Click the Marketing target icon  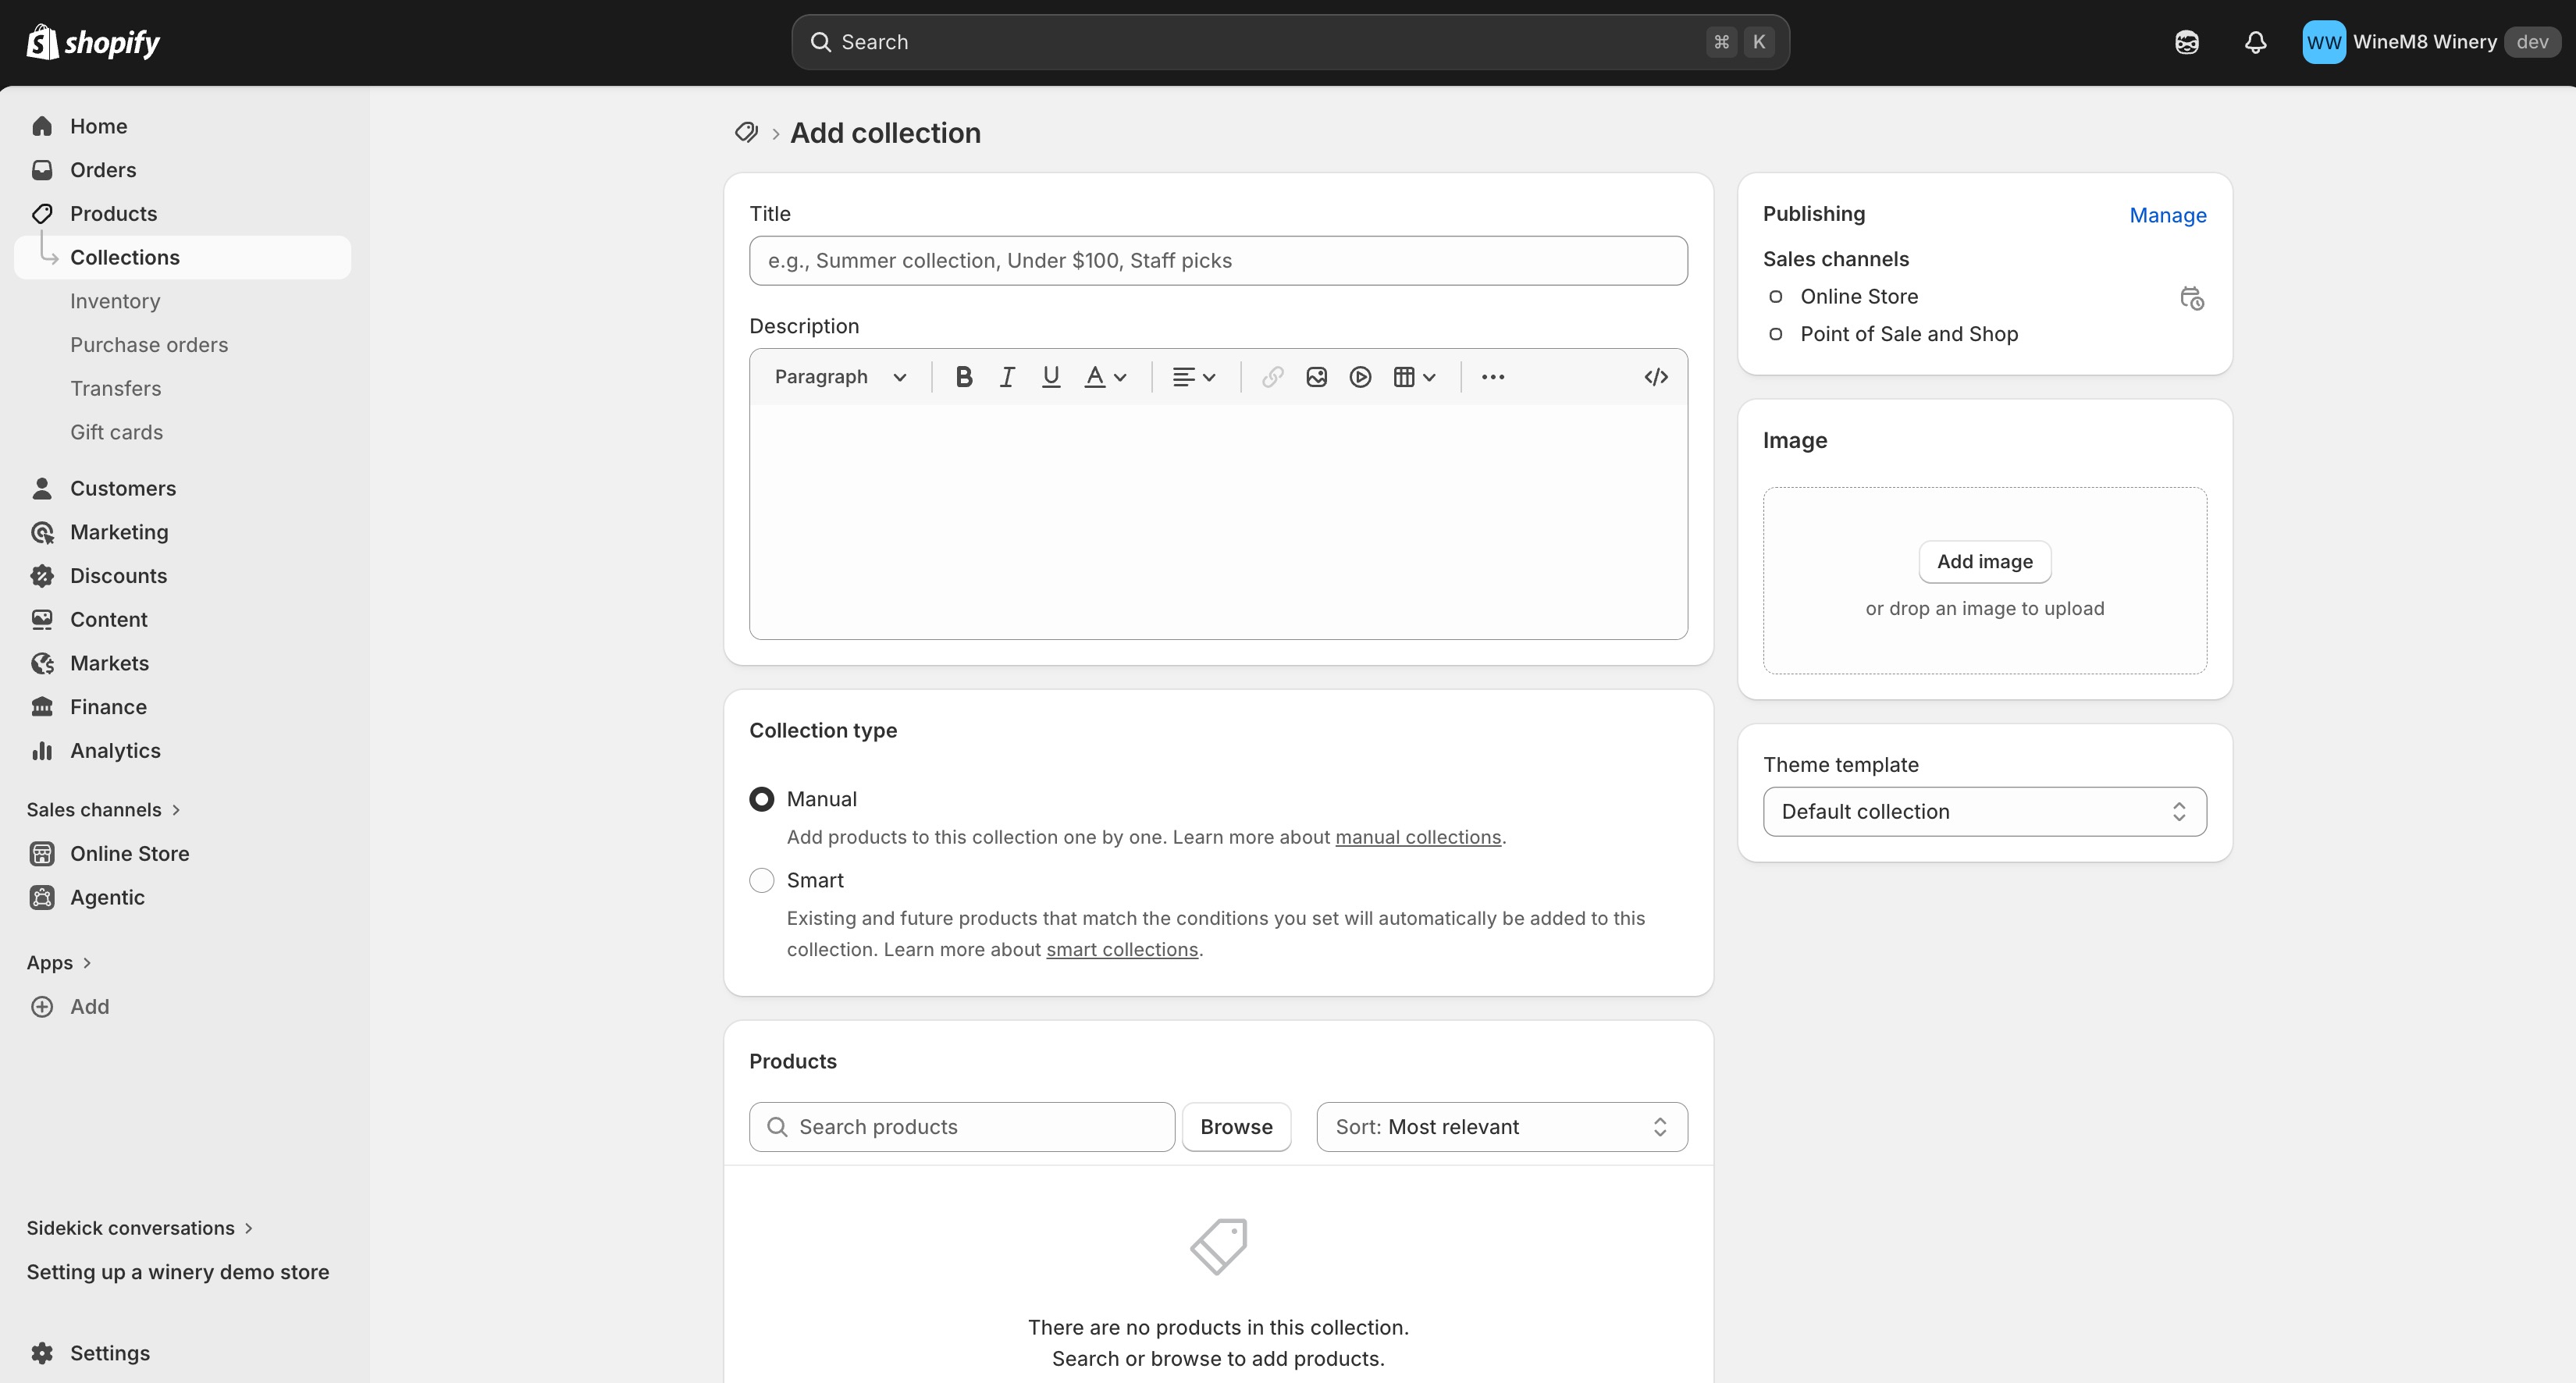point(42,532)
